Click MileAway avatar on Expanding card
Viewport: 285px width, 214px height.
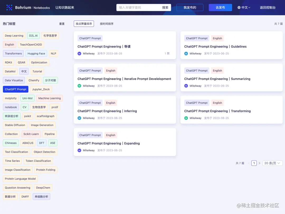(79, 150)
